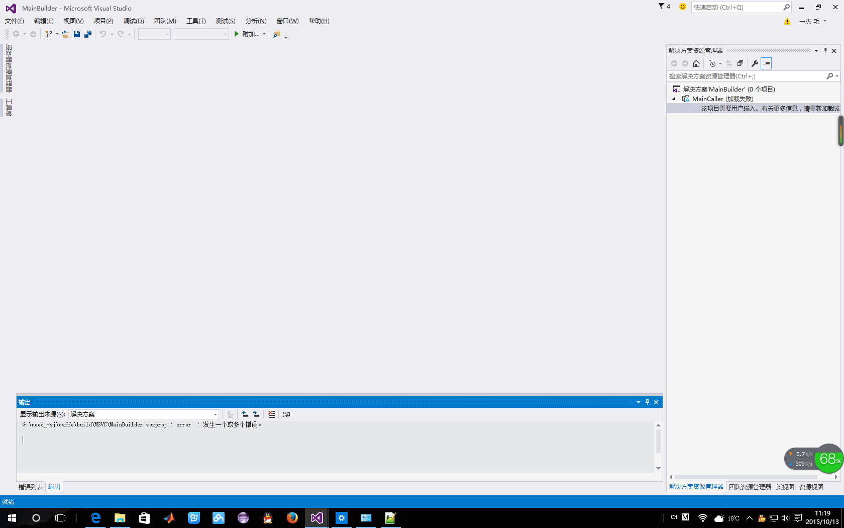This screenshot has width=844, height=528.
Task: Click the Open File folder icon
Action: pos(66,34)
